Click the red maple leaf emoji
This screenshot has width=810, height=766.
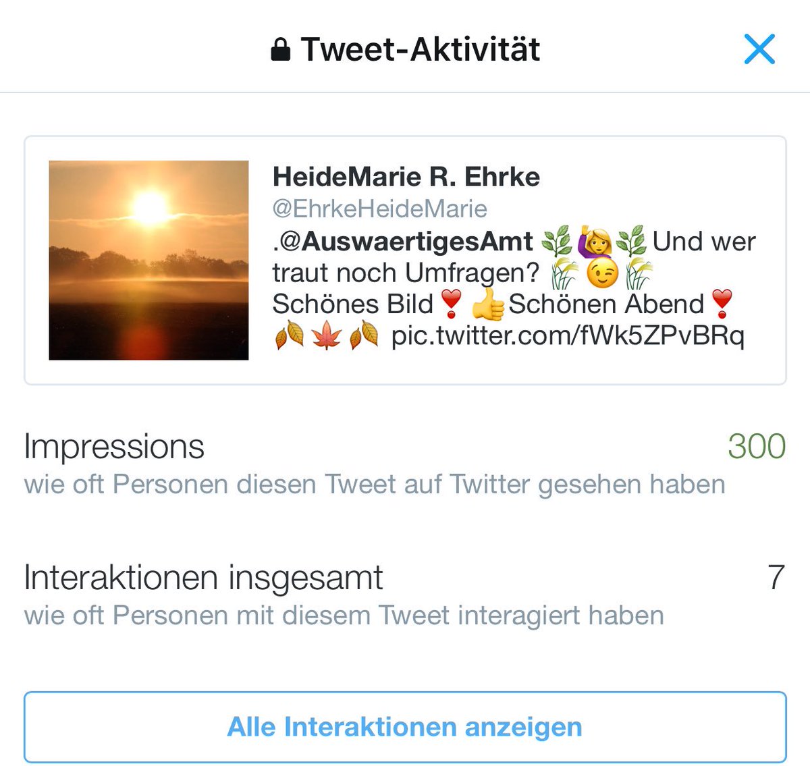[x=327, y=336]
